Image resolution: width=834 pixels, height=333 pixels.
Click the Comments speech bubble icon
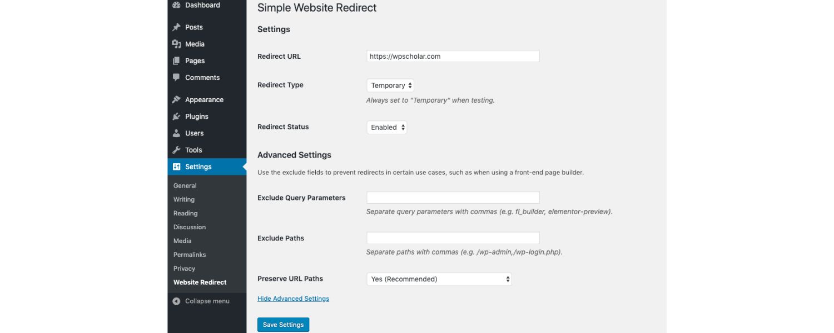pyautogui.click(x=176, y=77)
